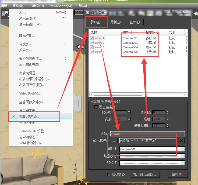
Task: Click list scrollbar left arrow
Action: pos(91,94)
